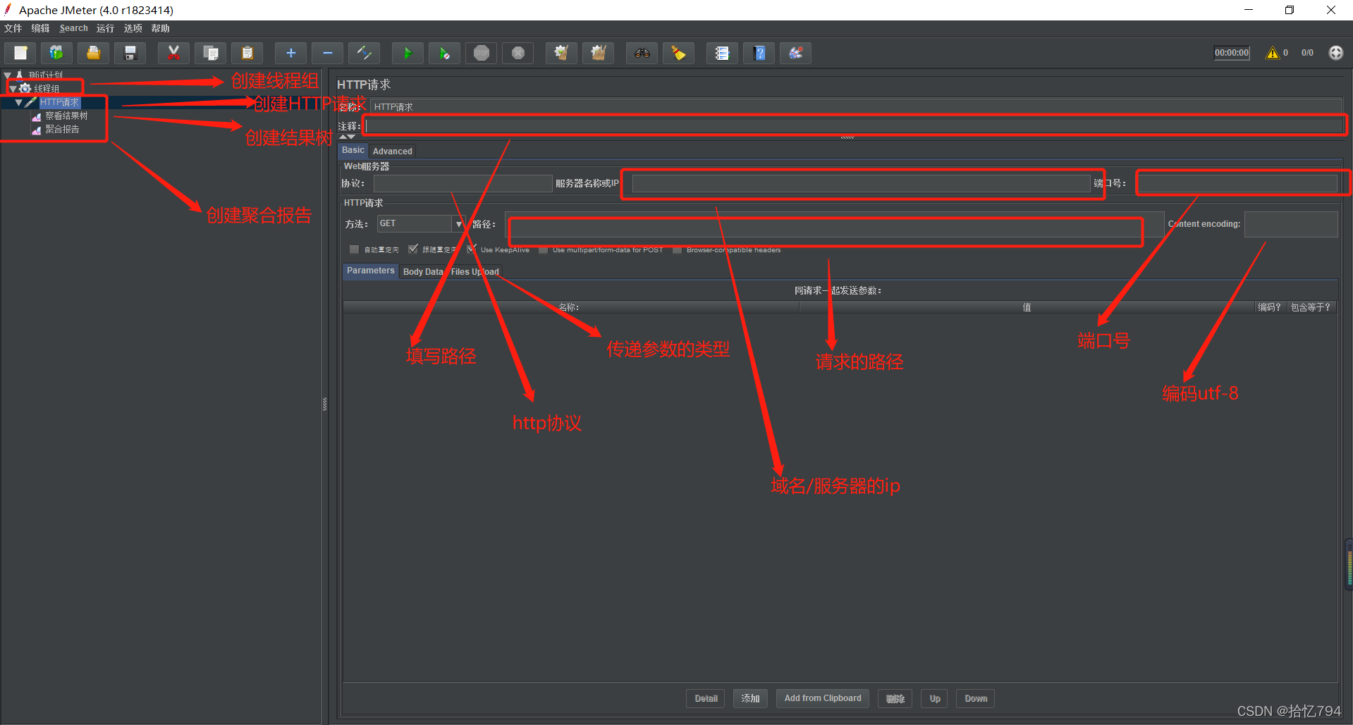Enable Browser-compatible headers checkbox
1353x725 pixels.
pyautogui.click(x=677, y=249)
